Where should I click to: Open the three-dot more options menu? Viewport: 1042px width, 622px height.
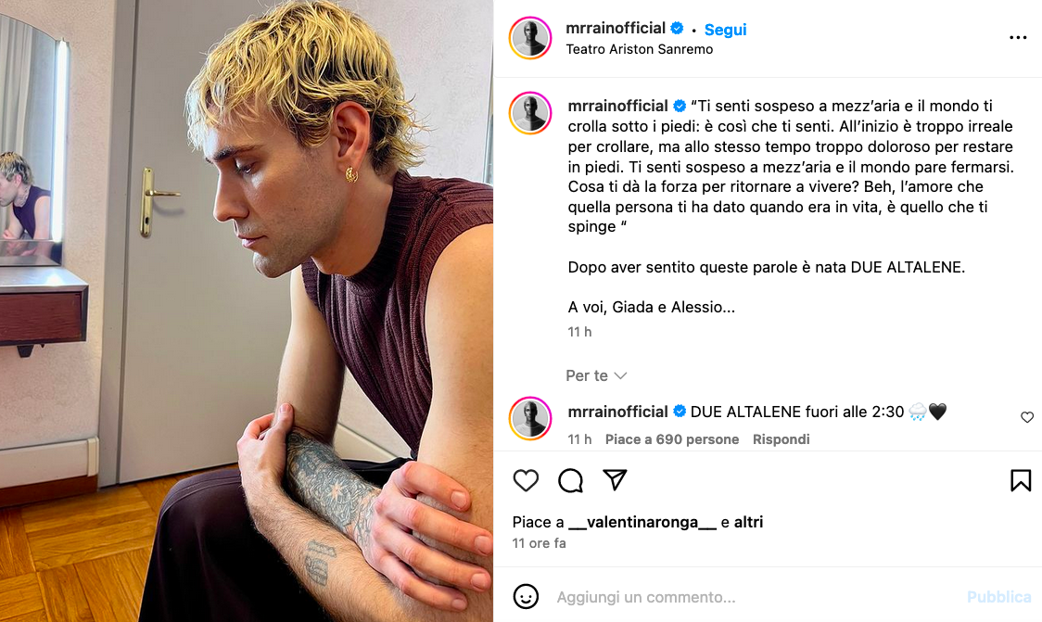pyautogui.click(x=1018, y=38)
